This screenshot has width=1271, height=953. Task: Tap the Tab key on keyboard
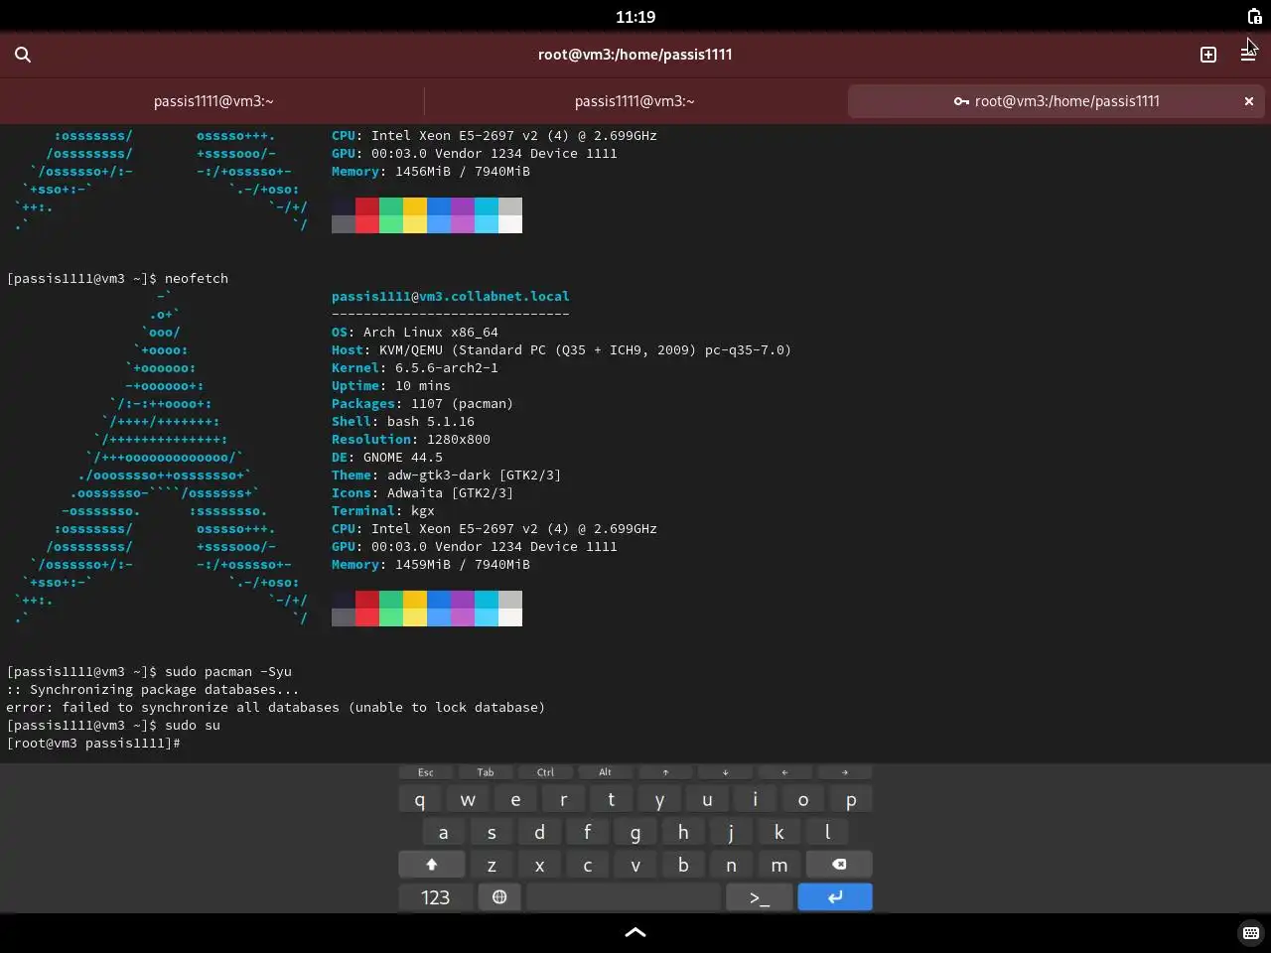click(x=486, y=772)
